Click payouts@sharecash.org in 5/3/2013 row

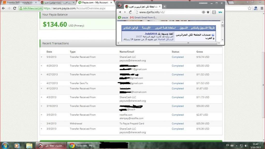[x=133, y=61]
